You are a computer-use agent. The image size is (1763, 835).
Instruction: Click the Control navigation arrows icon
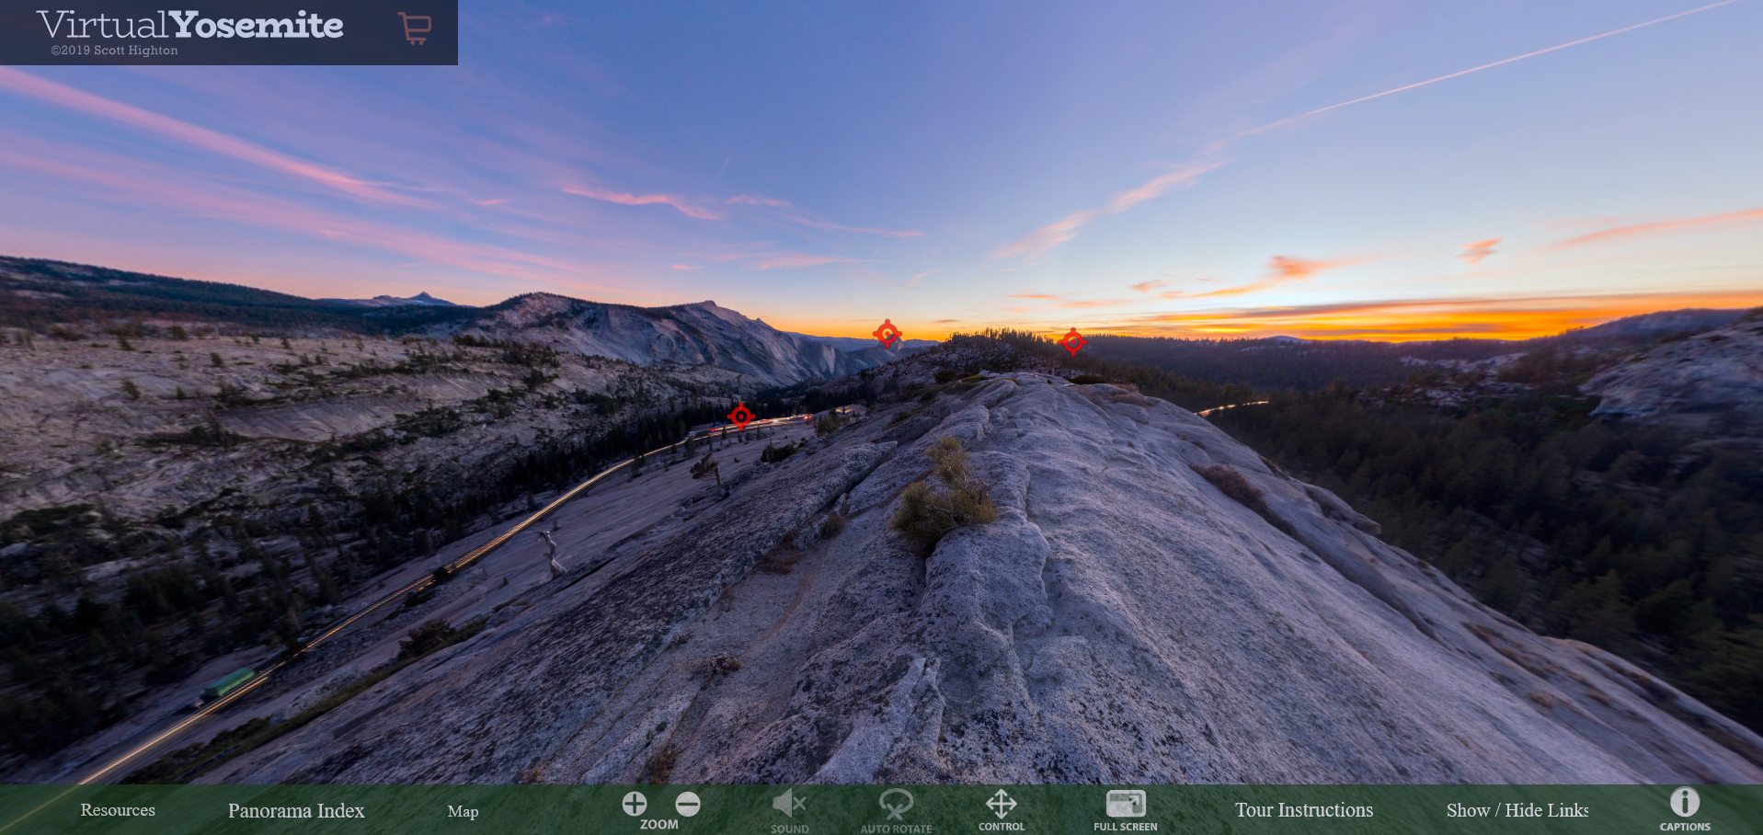click(x=1001, y=804)
